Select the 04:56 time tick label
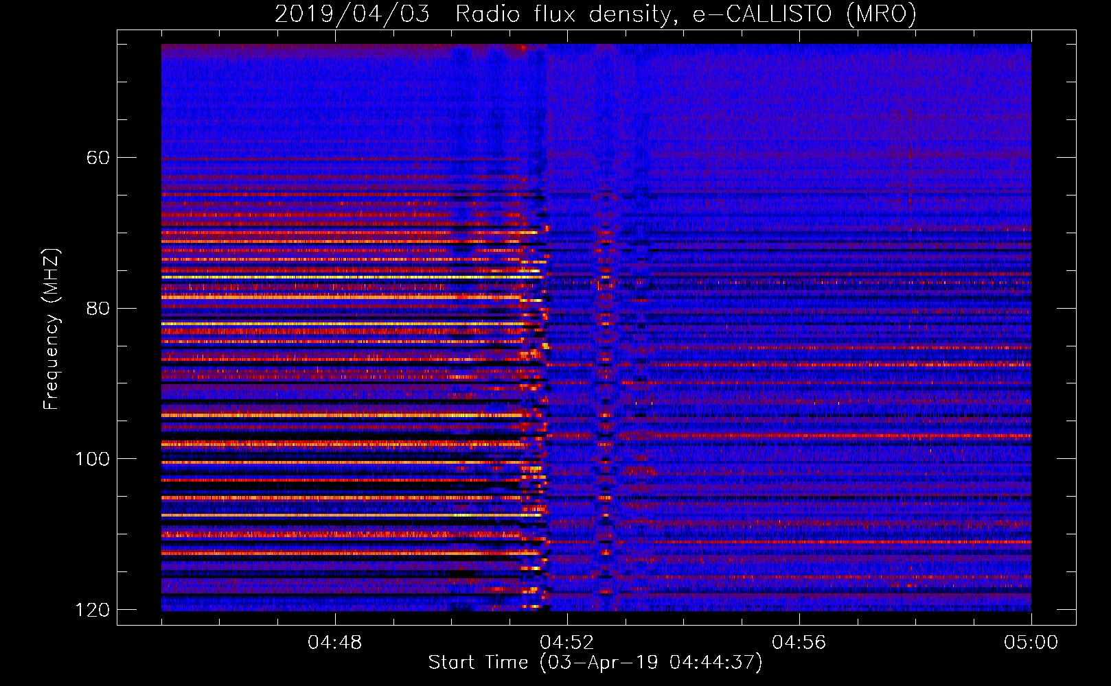1111x686 pixels. pos(799,642)
